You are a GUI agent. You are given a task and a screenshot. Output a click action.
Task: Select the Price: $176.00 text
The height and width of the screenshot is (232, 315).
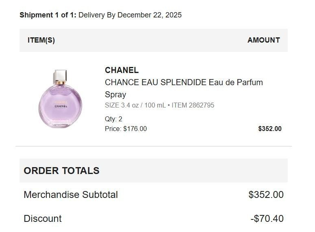pyautogui.click(x=126, y=129)
